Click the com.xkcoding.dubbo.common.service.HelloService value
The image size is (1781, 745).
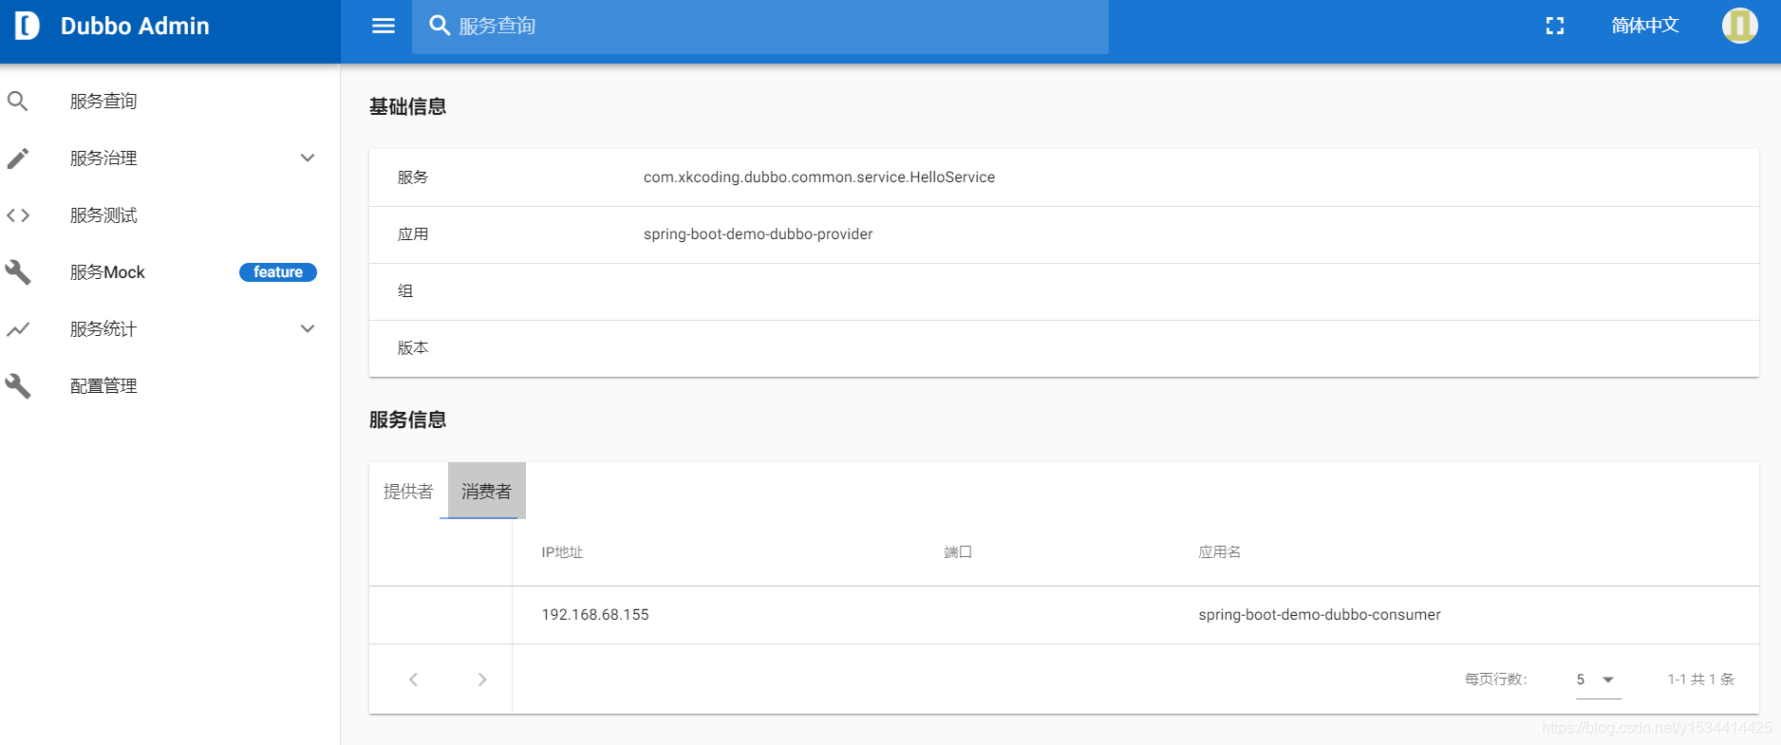(819, 177)
